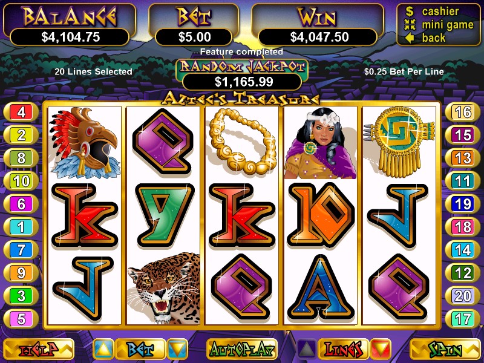This screenshot has height=363, width=484.
Task: Open the cashier link
Action: tap(440, 11)
